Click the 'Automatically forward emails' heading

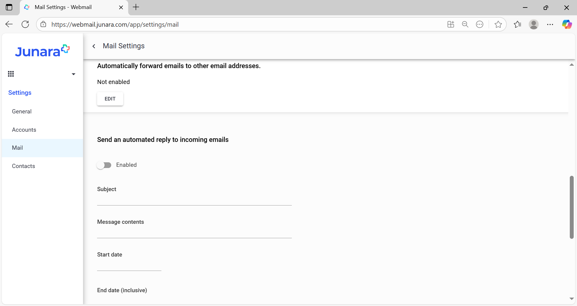(x=179, y=66)
